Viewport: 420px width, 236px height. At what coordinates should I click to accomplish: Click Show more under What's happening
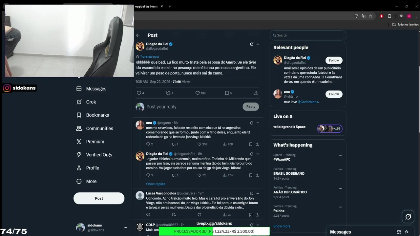282,226
